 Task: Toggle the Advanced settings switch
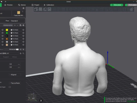click(x=17, y=49)
